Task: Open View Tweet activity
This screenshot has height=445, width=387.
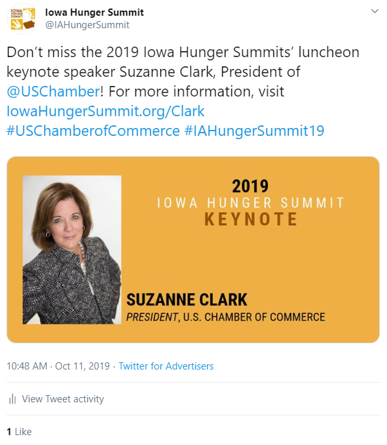Action: 63,399
